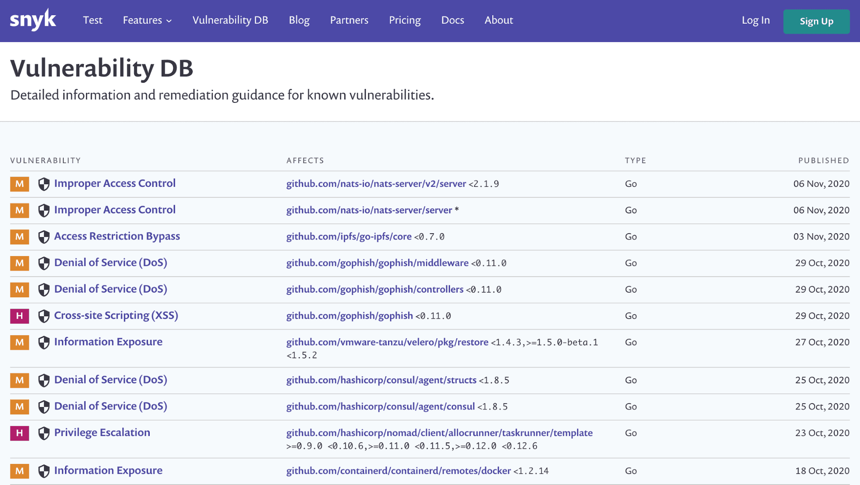
Task: Click M badge in Access Restriction Bypass row
Action: [20, 237]
